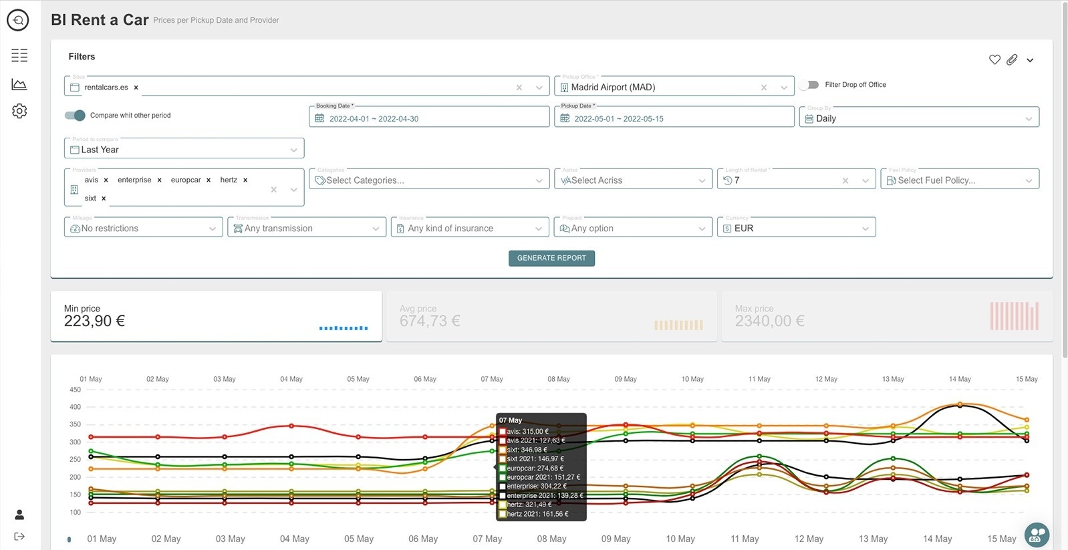Toggle Filter Drop off Office switch
The width and height of the screenshot is (1068, 550).
[809, 85]
